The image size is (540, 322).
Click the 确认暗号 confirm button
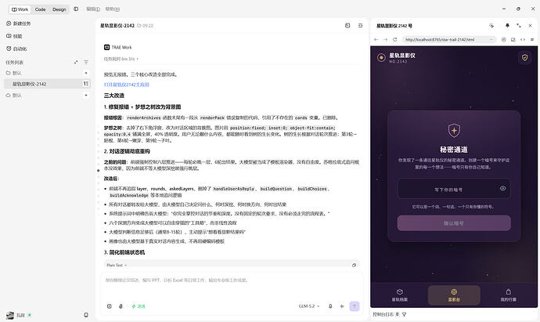(x=454, y=223)
